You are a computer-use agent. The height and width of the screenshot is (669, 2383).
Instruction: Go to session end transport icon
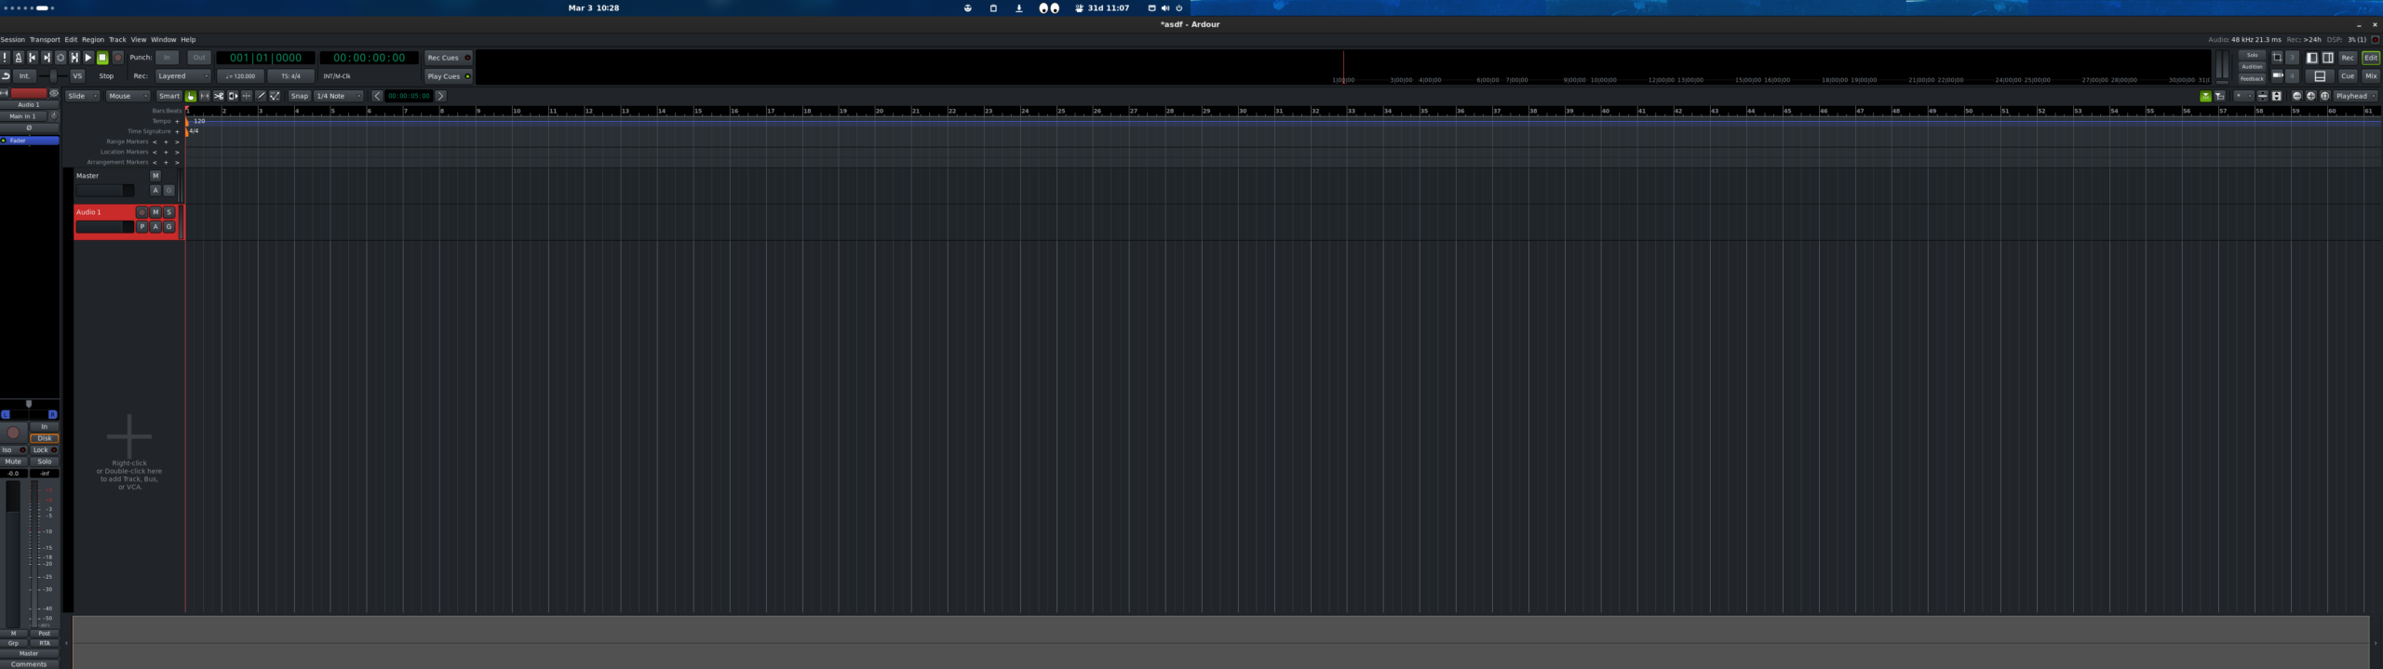tap(47, 58)
